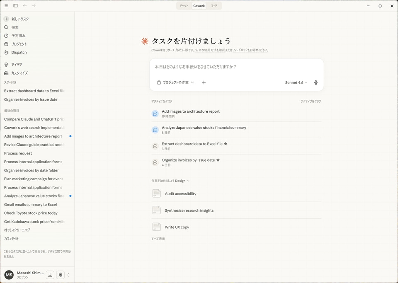The width and height of the screenshot is (398, 283).
Task: Click the prompt input field
Action: tap(236, 67)
